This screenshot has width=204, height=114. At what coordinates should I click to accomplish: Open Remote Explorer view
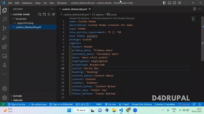(4, 56)
